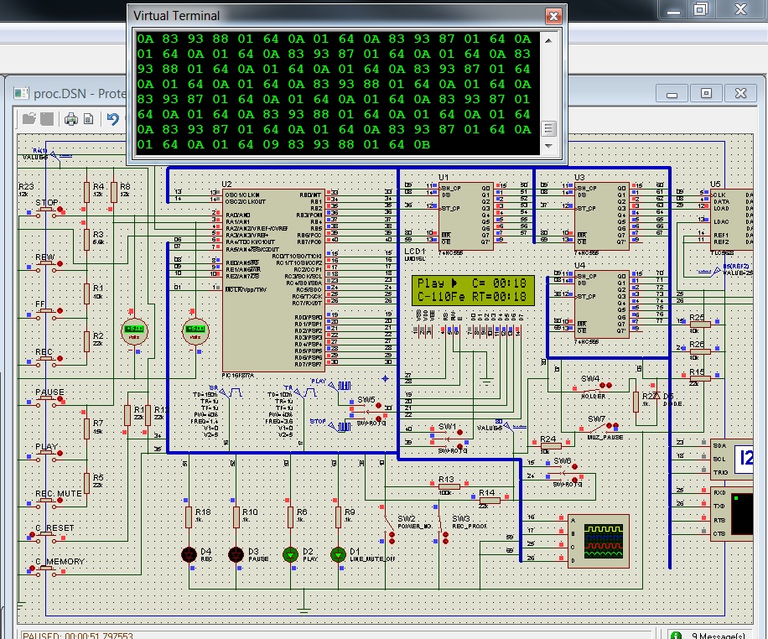Push the C_MEMORY button in schematic
This screenshot has width=768, height=639.
[x=48, y=569]
